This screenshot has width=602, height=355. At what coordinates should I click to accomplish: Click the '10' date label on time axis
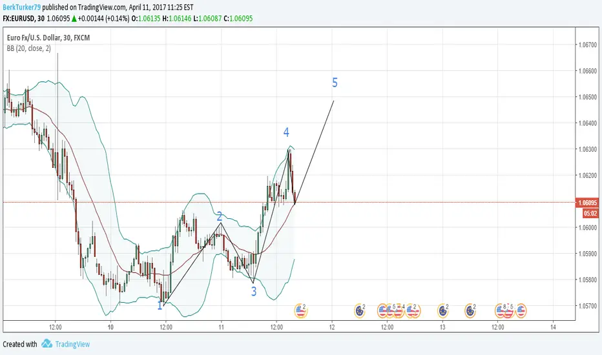coord(110,327)
